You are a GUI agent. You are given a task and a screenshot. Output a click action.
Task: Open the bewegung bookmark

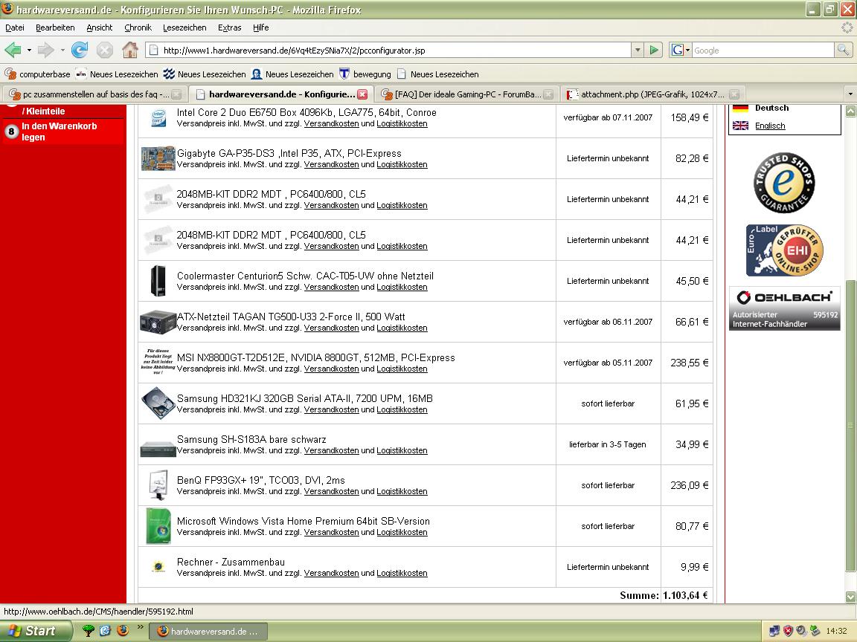pos(365,74)
